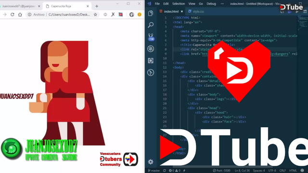Image resolution: width=308 pixels, height=173 pixels.
Task: Change HTML language mode in status bar
Action: tap(293, 171)
